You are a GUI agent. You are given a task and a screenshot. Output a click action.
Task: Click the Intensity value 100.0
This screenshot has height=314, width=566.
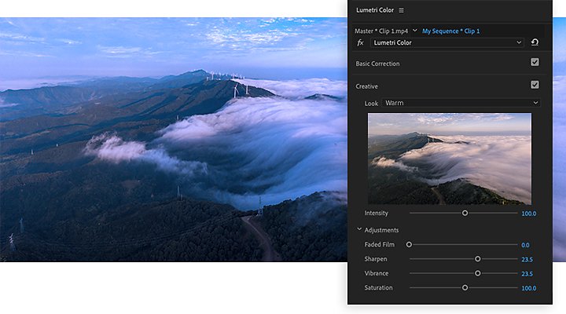pos(529,214)
